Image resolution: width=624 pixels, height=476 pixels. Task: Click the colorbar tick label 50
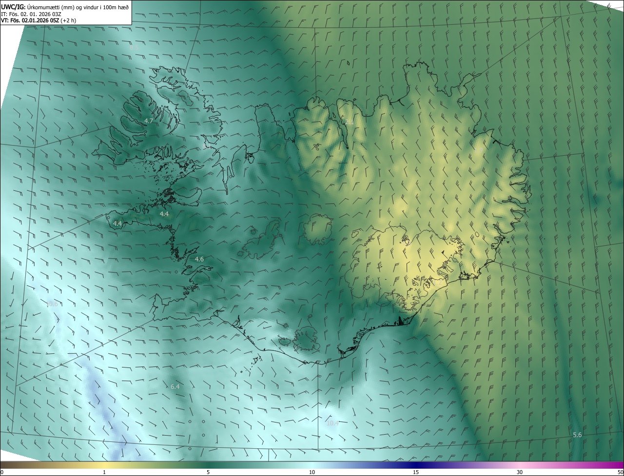tap(620, 472)
